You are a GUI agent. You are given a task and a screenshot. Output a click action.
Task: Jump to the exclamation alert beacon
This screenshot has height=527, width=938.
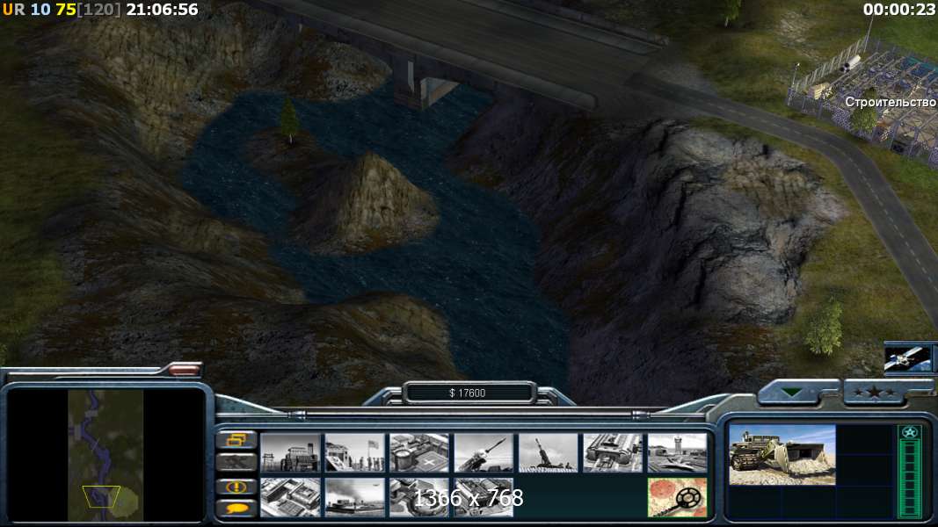[236, 487]
